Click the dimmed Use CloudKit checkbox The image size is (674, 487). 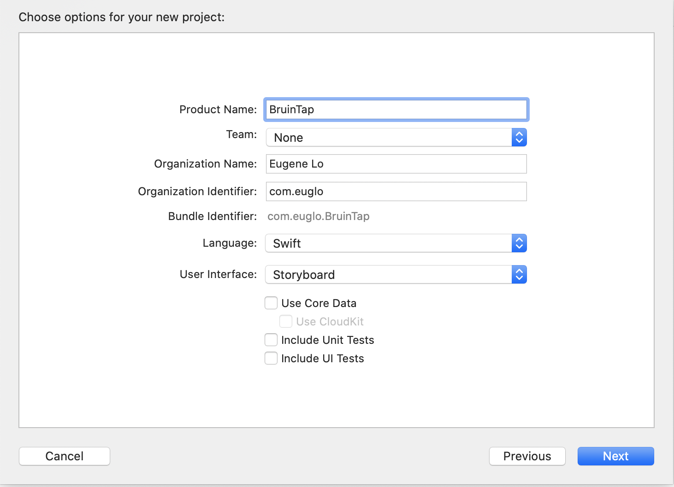tap(286, 321)
